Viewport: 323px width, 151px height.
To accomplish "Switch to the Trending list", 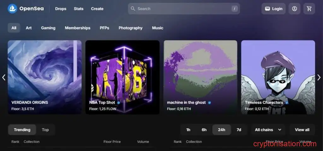I will (22, 130).
